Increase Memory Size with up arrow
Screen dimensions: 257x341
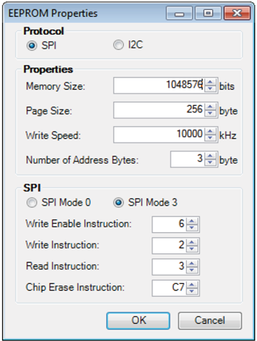tap(210, 82)
